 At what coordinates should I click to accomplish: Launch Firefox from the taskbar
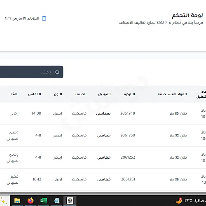point(30,201)
